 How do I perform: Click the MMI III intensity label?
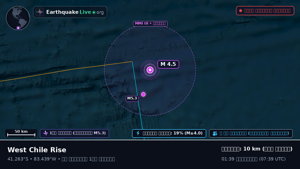point(150,24)
